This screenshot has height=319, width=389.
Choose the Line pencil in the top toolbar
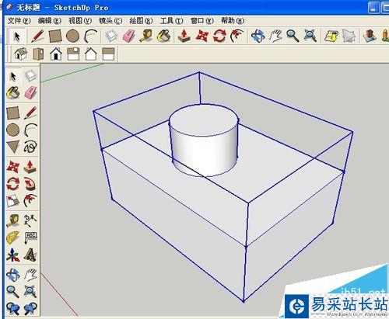(37, 36)
